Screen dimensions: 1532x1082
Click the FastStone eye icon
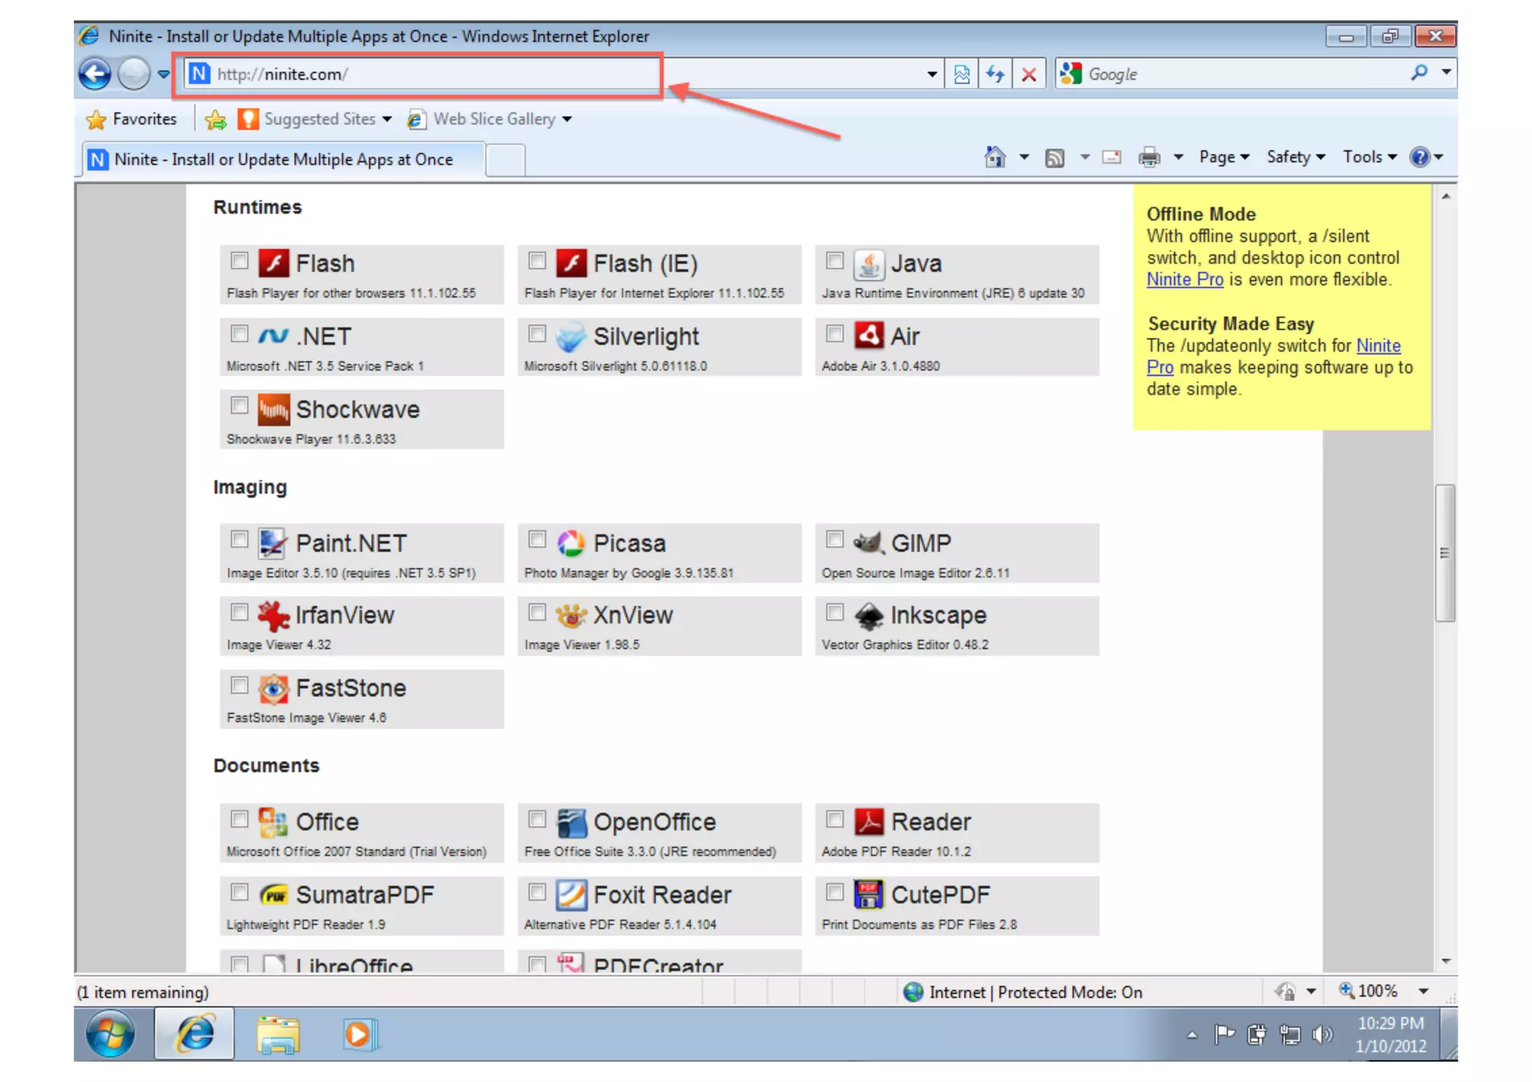click(273, 688)
